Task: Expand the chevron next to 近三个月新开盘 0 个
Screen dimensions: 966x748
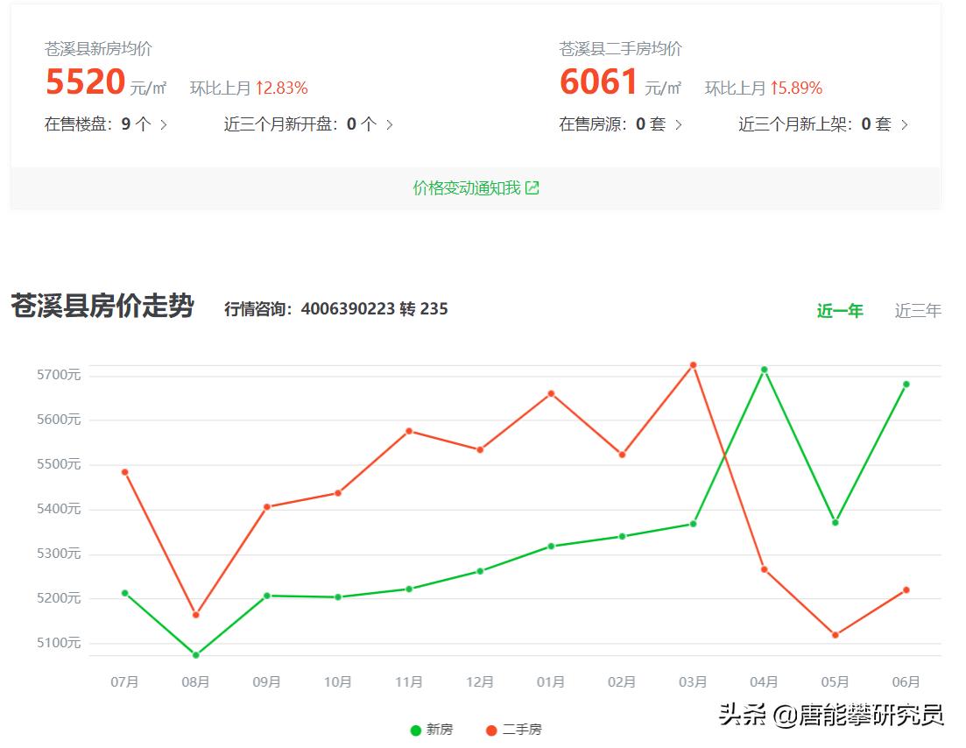Action: (x=390, y=124)
